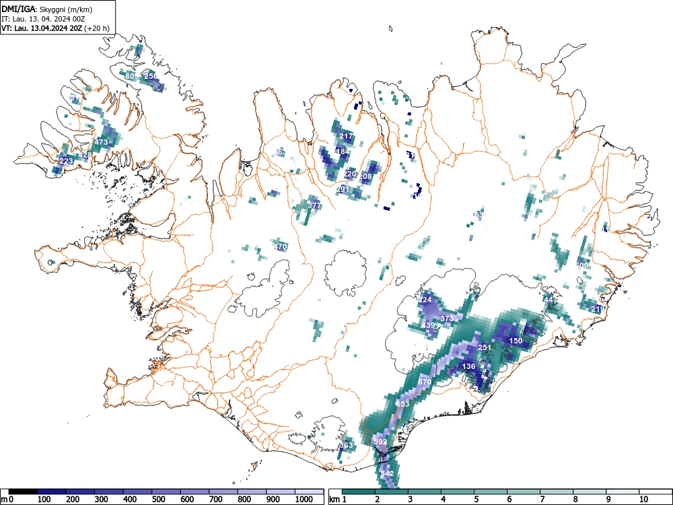The image size is (673, 505).
Task: Click the 653 visibility value on map
Action: (402, 404)
